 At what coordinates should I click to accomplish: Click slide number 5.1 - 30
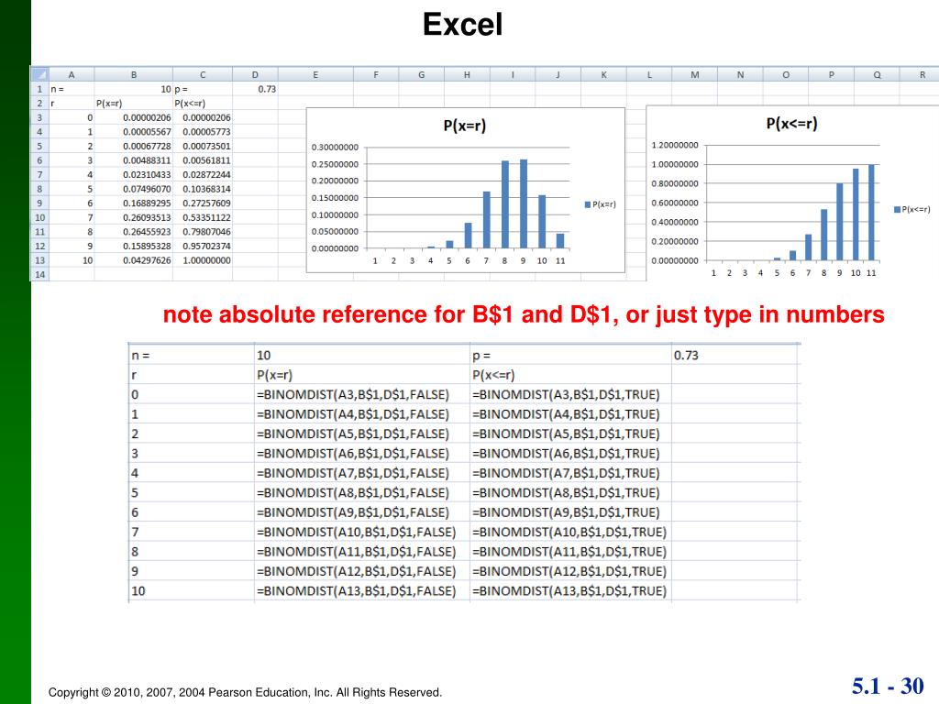[x=888, y=686]
